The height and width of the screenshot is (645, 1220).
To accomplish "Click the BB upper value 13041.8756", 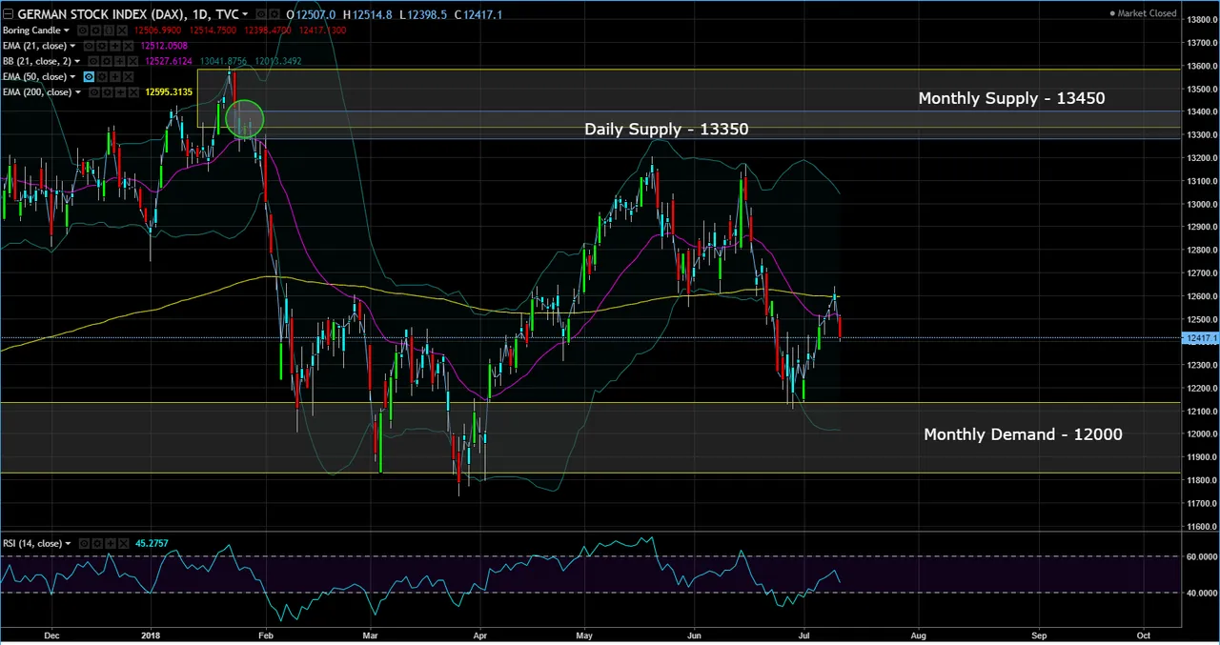I will pyautogui.click(x=223, y=61).
